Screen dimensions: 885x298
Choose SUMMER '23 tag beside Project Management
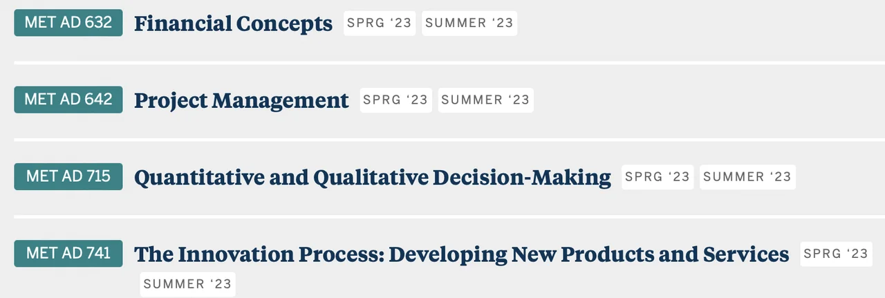click(485, 100)
